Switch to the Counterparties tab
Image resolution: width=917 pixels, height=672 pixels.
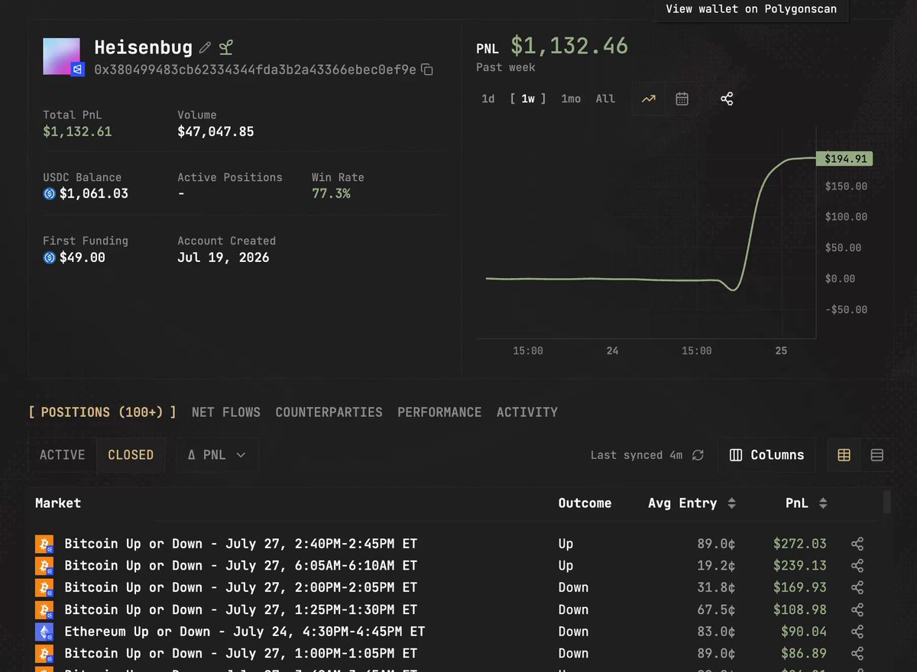(329, 412)
